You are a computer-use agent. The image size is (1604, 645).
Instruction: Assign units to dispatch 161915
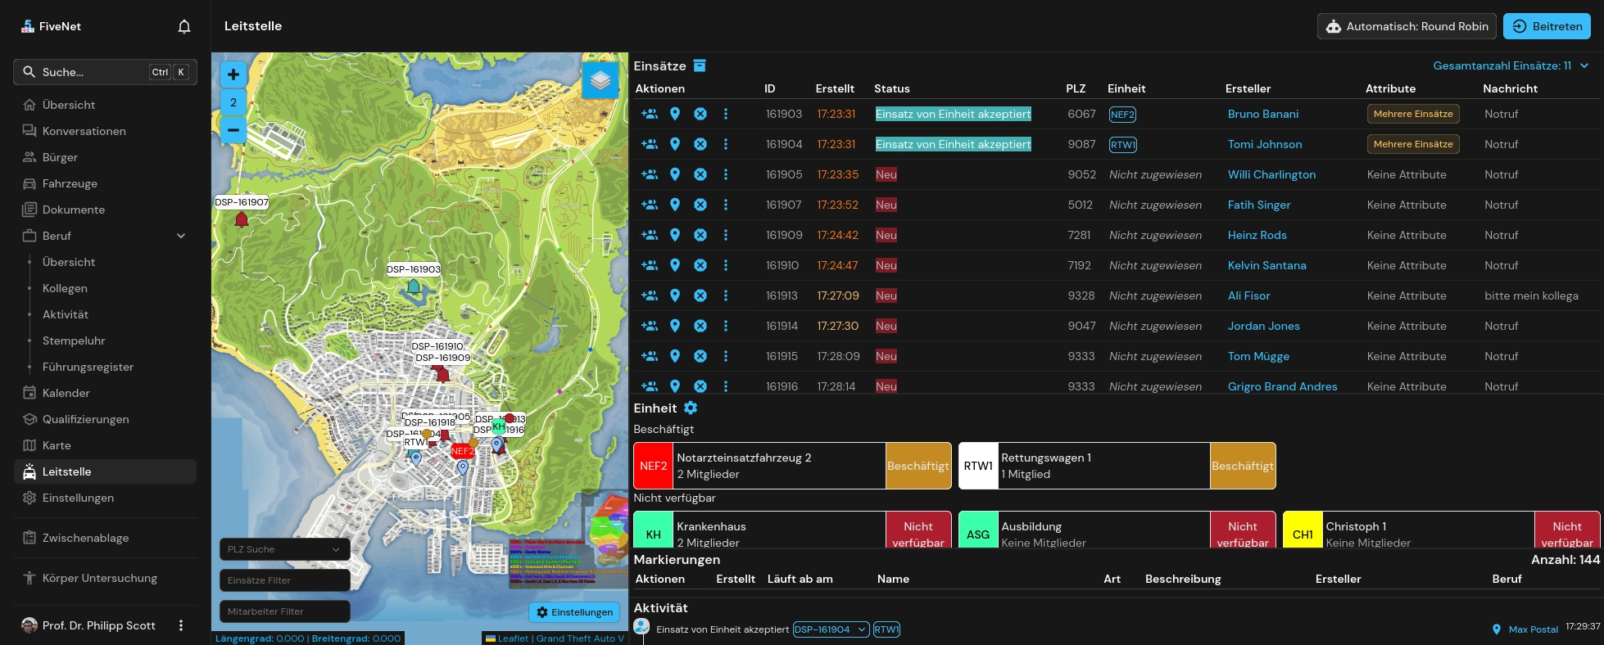650,356
